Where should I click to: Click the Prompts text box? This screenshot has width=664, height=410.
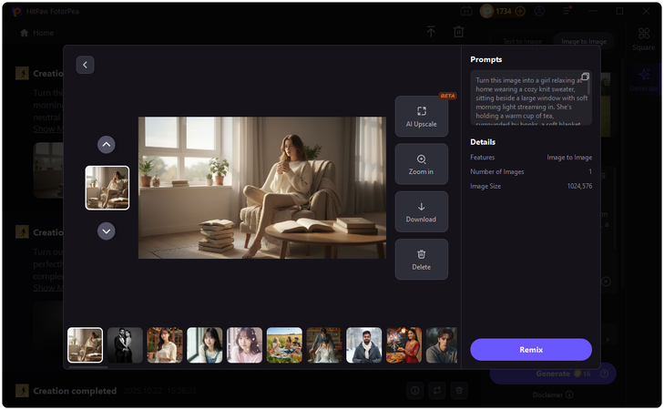click(x=531, y=97)
